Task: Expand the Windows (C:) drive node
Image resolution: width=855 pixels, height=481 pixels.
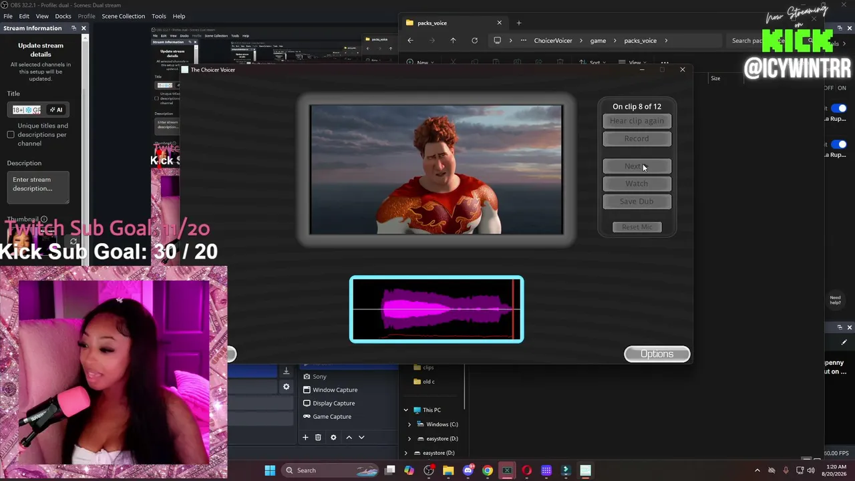Action: pos(409,424)
